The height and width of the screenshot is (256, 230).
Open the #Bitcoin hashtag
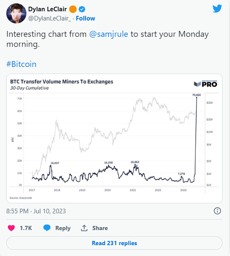pyautogui.click(x=21, y=64)
